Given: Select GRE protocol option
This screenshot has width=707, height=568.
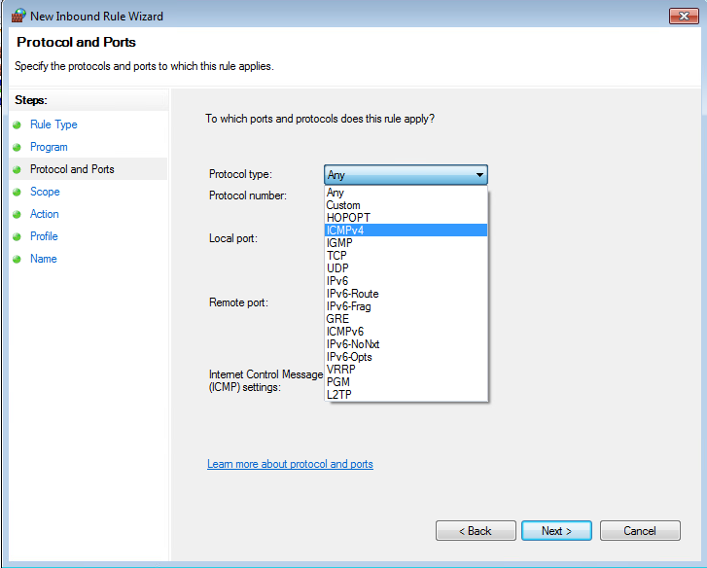Looking at the screenshot, I should click(406, 319).
